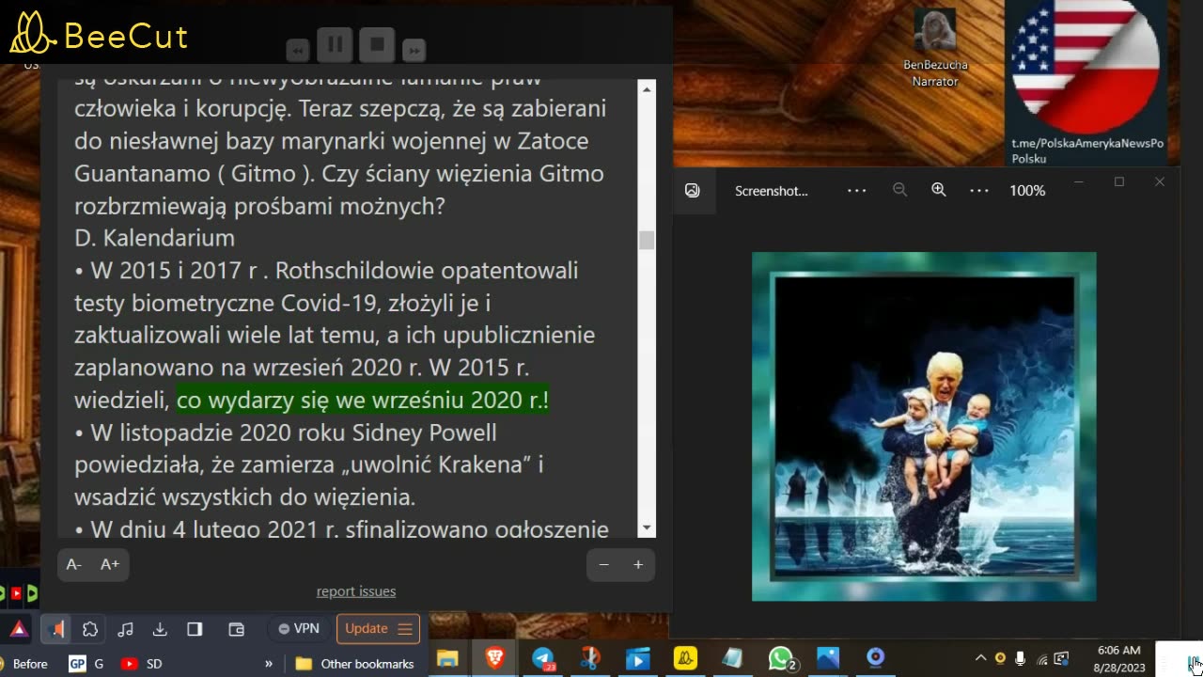The width and height of the screenshot is (1203, 677).
Task: Click the yellow webcam tray icon
Action: point(1000,658)
